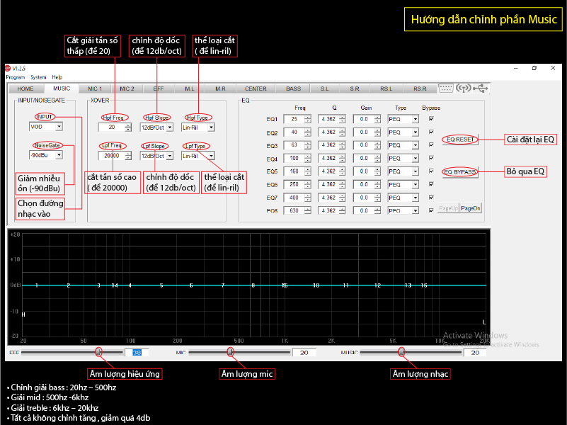Image resolution: width=567 pixels, height=425 pixels.
Task: Click the EQ2 Gain stepper arrows
Action: [377, 132]
